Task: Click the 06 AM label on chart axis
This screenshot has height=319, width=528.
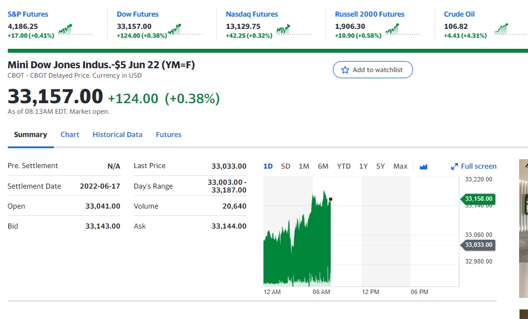Action: (x=321, y=292)
